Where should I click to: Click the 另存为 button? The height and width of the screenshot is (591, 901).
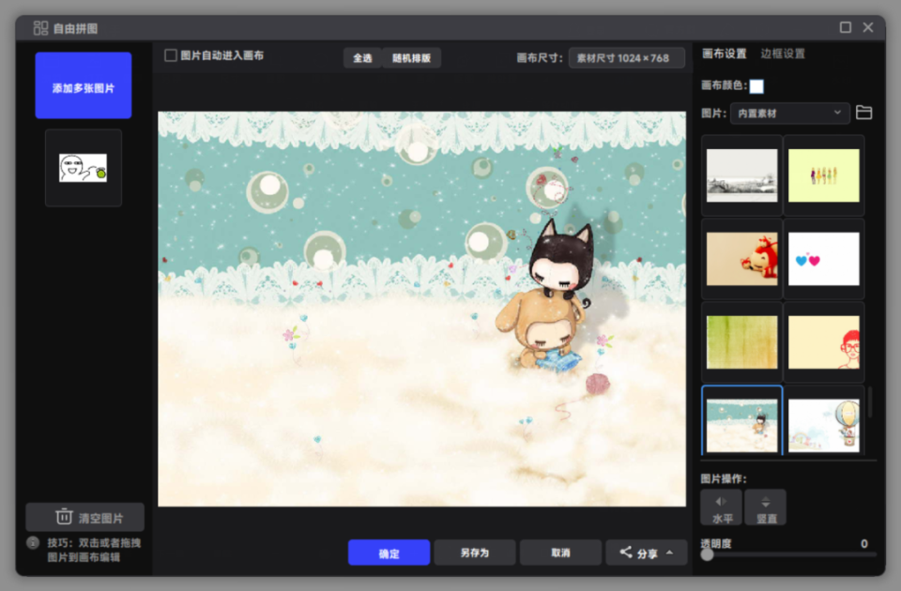pos(475,553)
